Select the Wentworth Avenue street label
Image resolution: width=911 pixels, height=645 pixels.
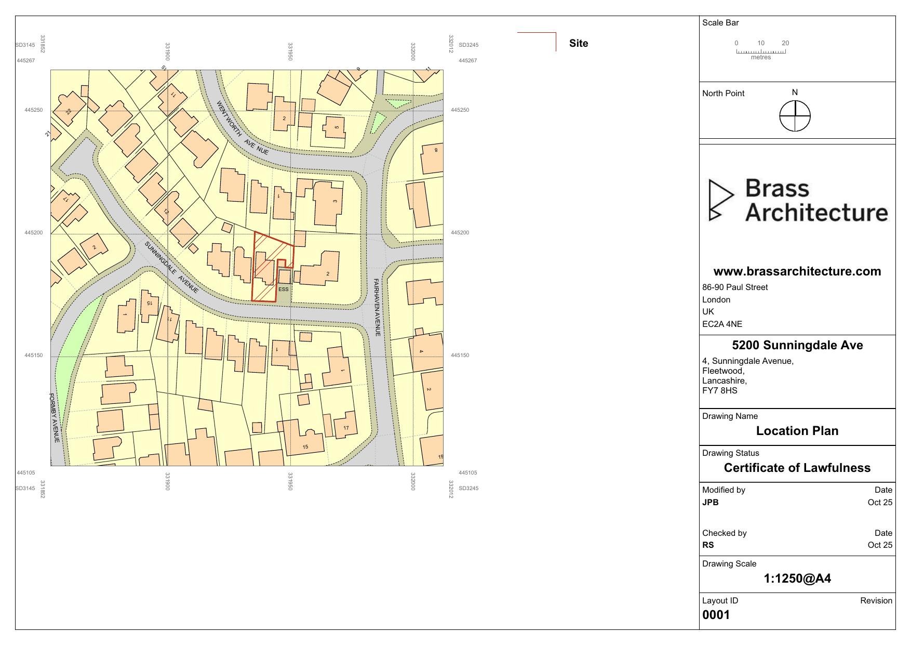(240, 125)
